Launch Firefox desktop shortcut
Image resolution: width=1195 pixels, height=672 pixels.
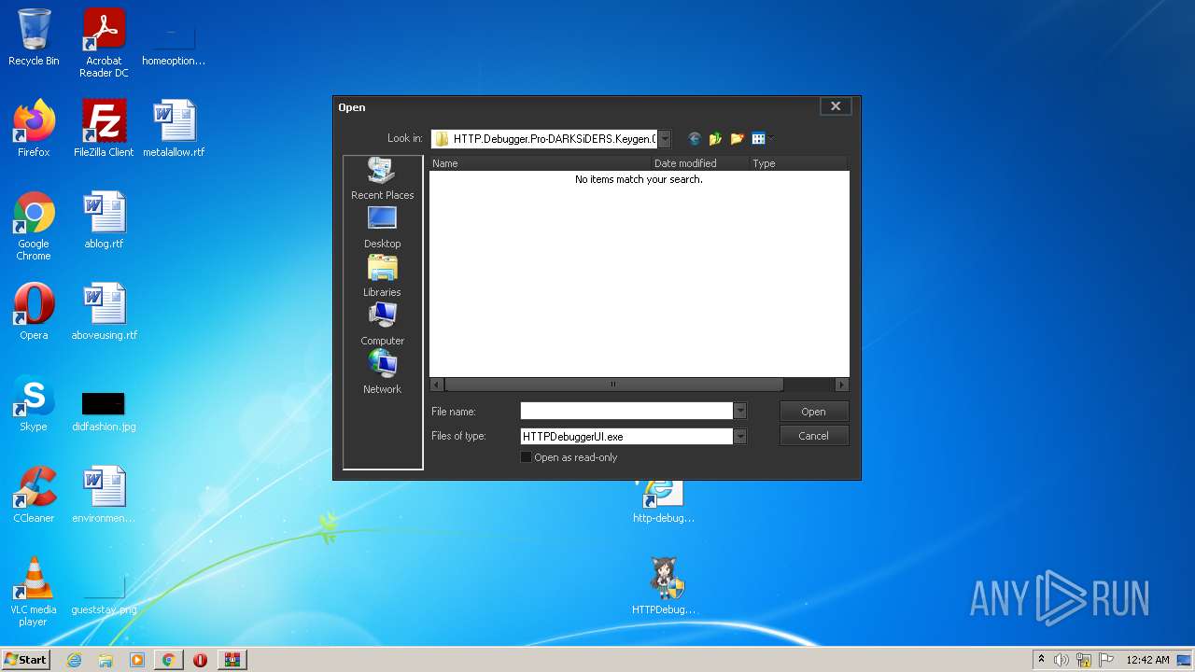(34, 129)
